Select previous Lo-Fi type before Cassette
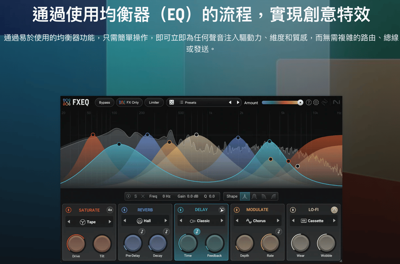The image size is (400, 264). coord(293,221)
